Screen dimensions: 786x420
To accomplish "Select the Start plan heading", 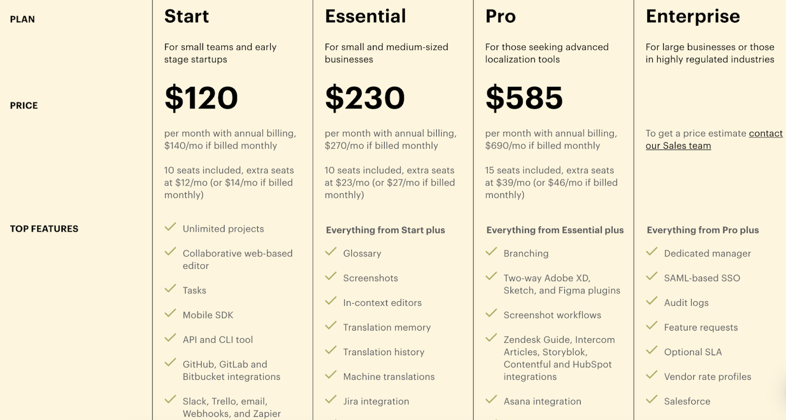I will pos(187,16).
